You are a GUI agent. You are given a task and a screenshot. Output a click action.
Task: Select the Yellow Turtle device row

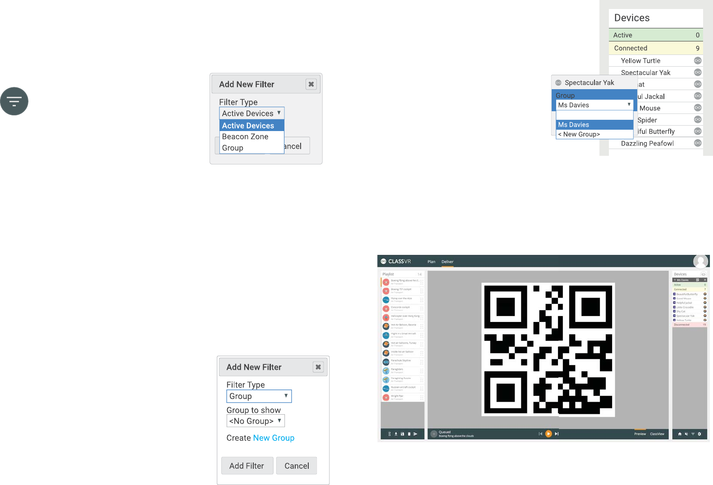point(656,61)
